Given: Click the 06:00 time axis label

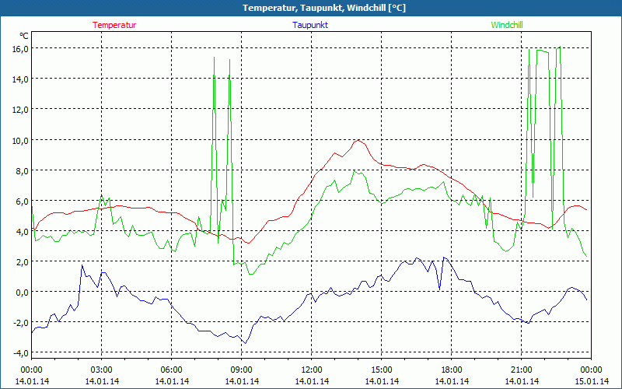Looking at the screenshot, I should pyautogui.click(x=171, y=370).
